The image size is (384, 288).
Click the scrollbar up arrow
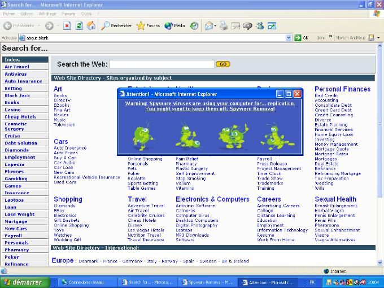pos(380,46)
